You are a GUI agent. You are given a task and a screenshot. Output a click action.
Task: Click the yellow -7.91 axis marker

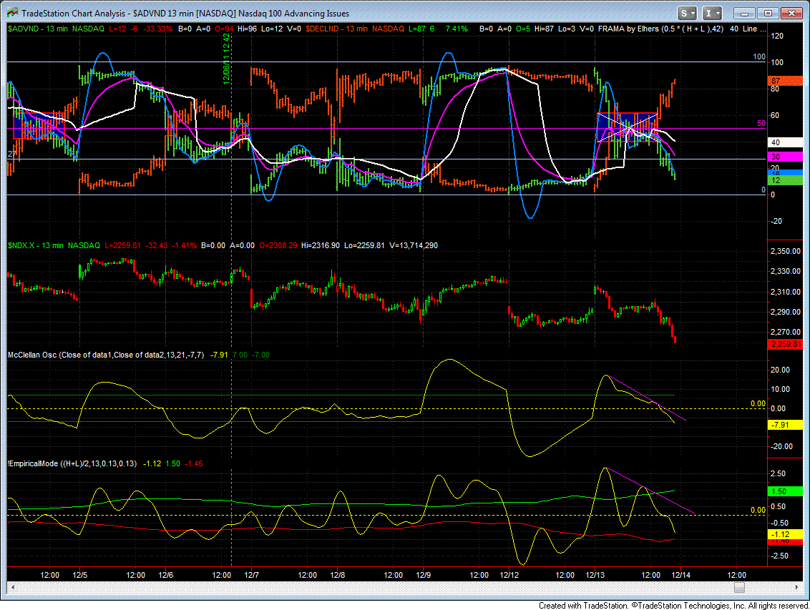786,425
